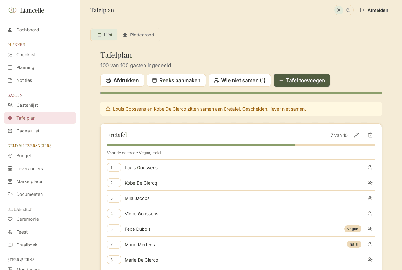
Task: Click the warning triangle icon in alert
Action: [x=108, y=109]
